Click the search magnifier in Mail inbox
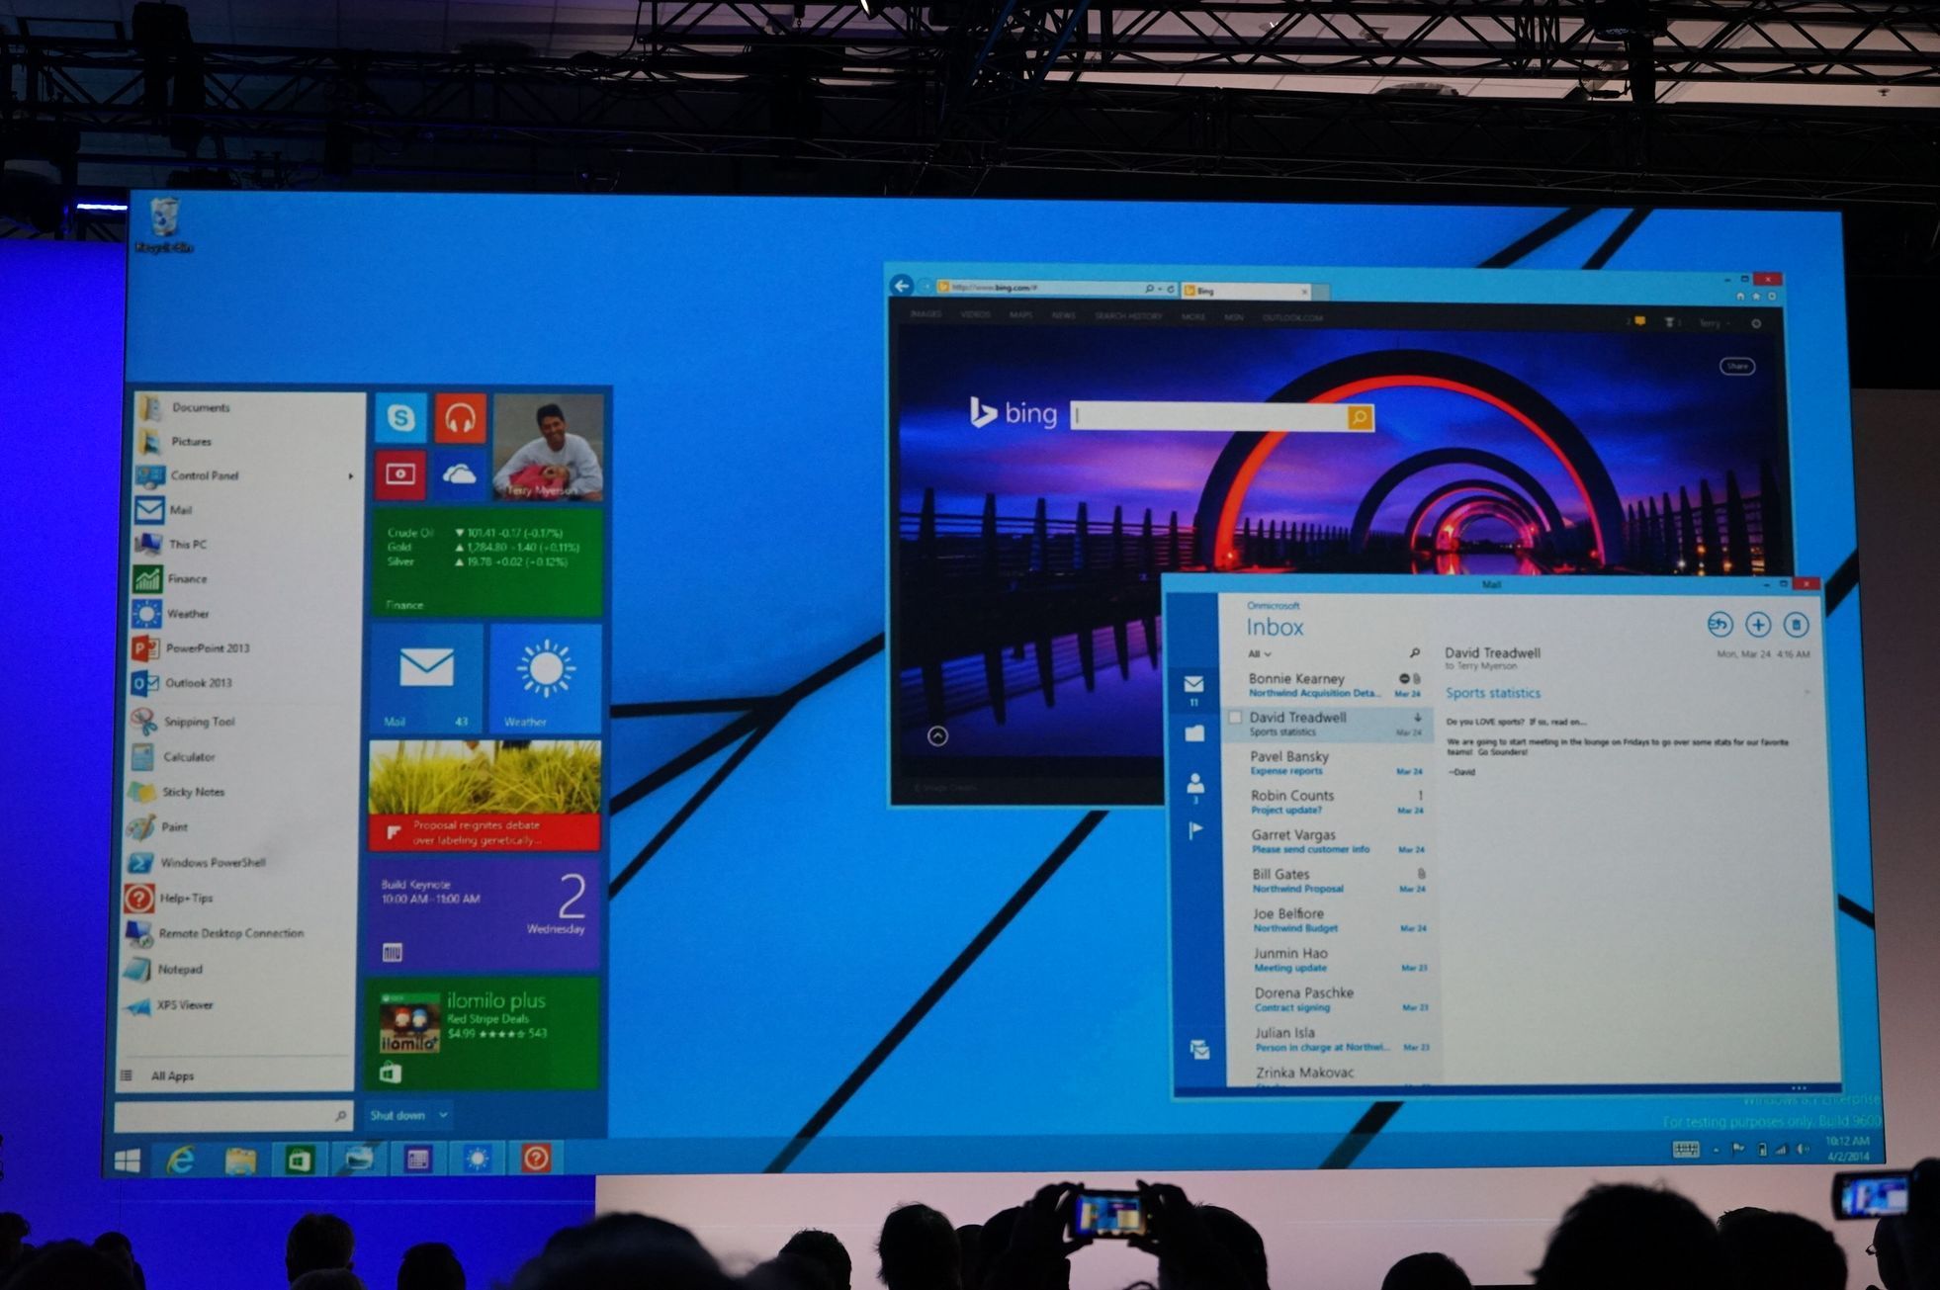Screen dimensions: 1940x1290 1414,653
